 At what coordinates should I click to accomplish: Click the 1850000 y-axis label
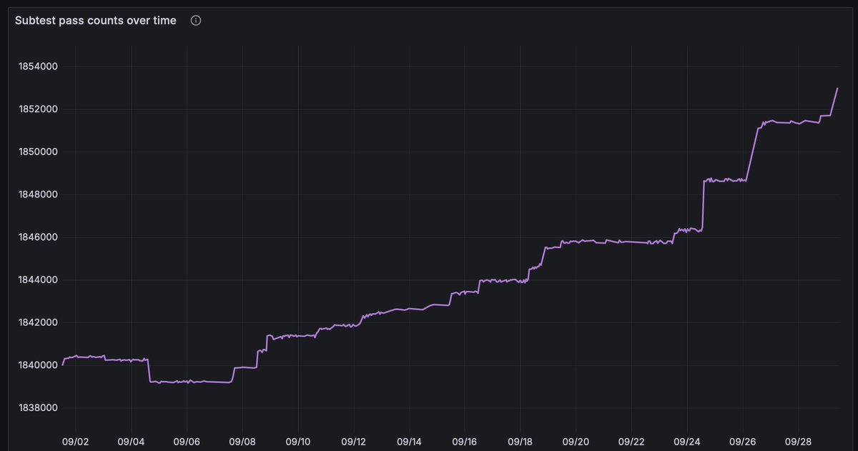38,152
